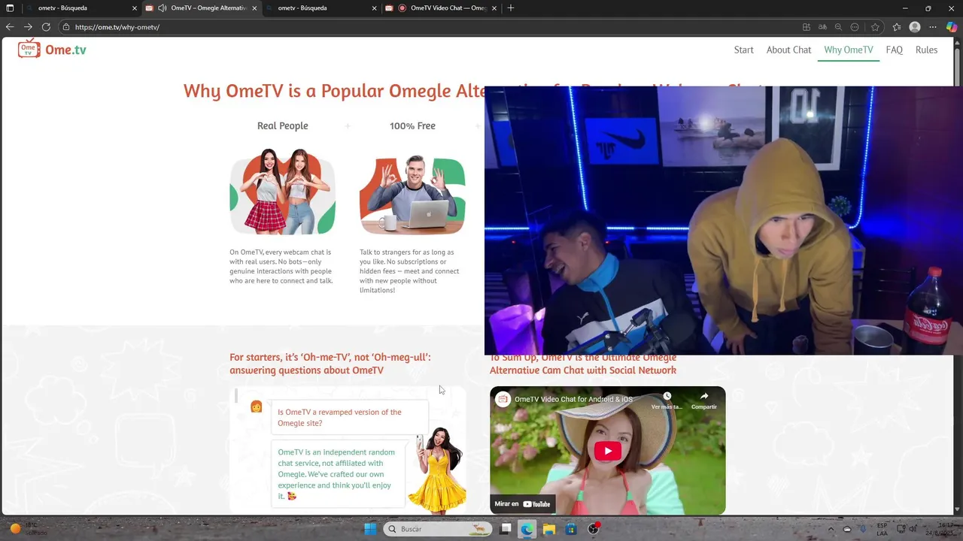
Task: Click 'Ver más tarde' on video
Action: click(x=667, y=400)
